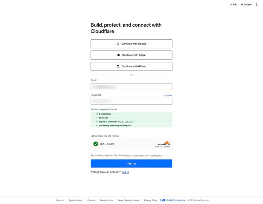Click the GitHub octocat icon
Viewport: 263px width, 204px height.
coord(118,66)
